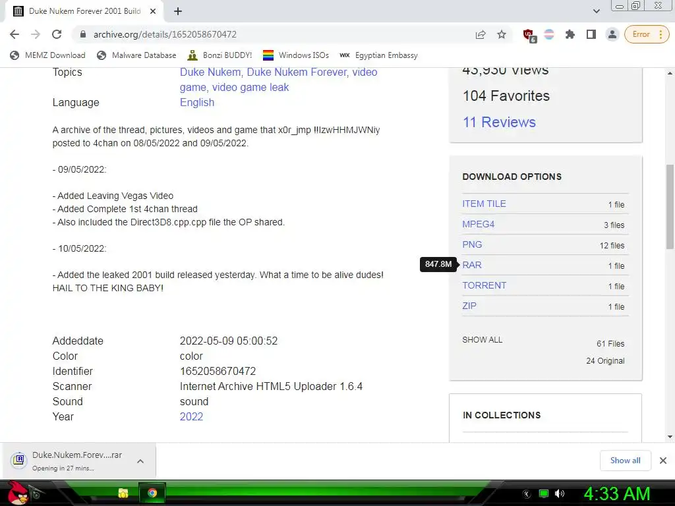Viewport: 675px width, 506px height.
Task: Click the address bar URL field
Action: point(276,34)
